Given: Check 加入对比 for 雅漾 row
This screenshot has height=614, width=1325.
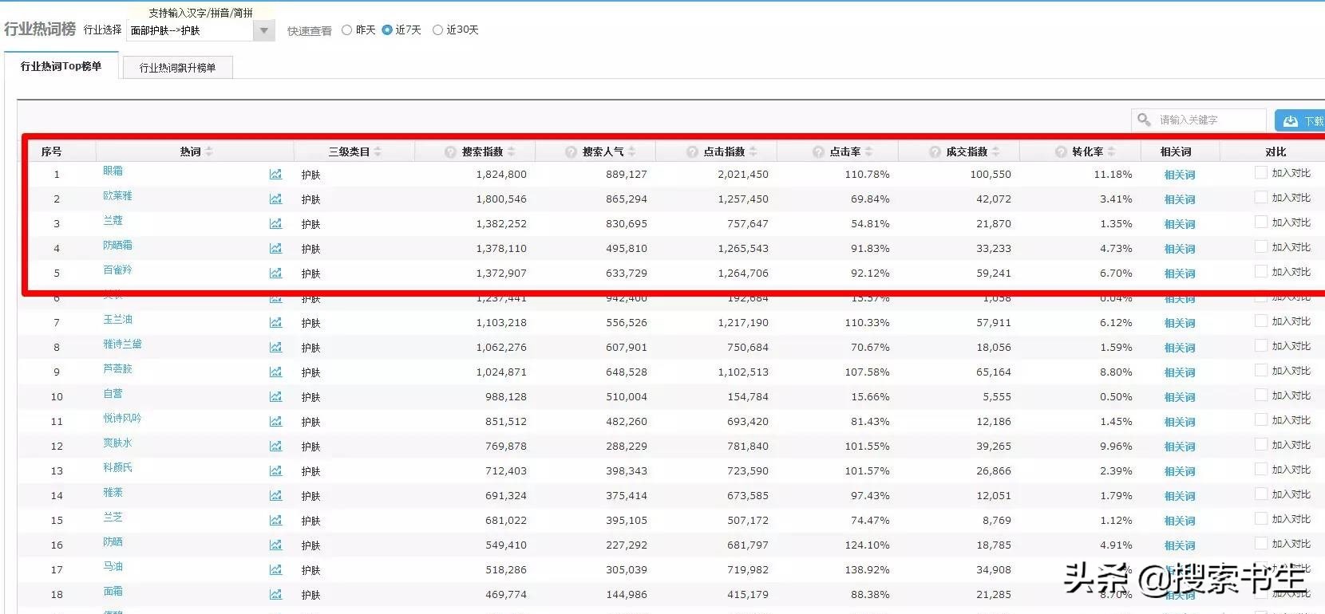Looking at the screenshot, I should [x=1261, y=494].
